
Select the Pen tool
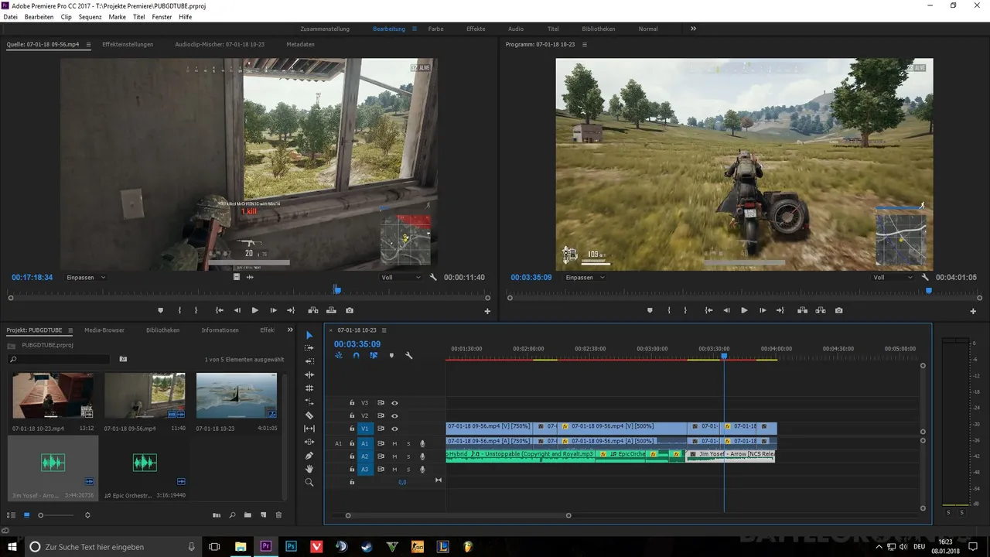(x=309, y=456)
